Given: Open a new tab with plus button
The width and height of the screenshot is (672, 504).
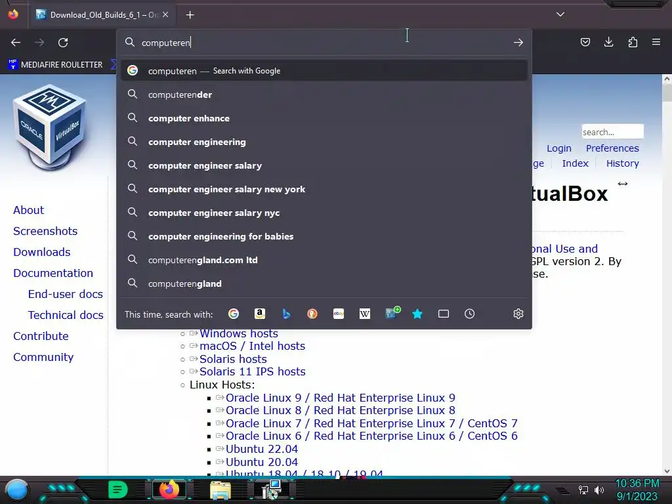Looking at the screenshot, I should click(x=190, y=15).
